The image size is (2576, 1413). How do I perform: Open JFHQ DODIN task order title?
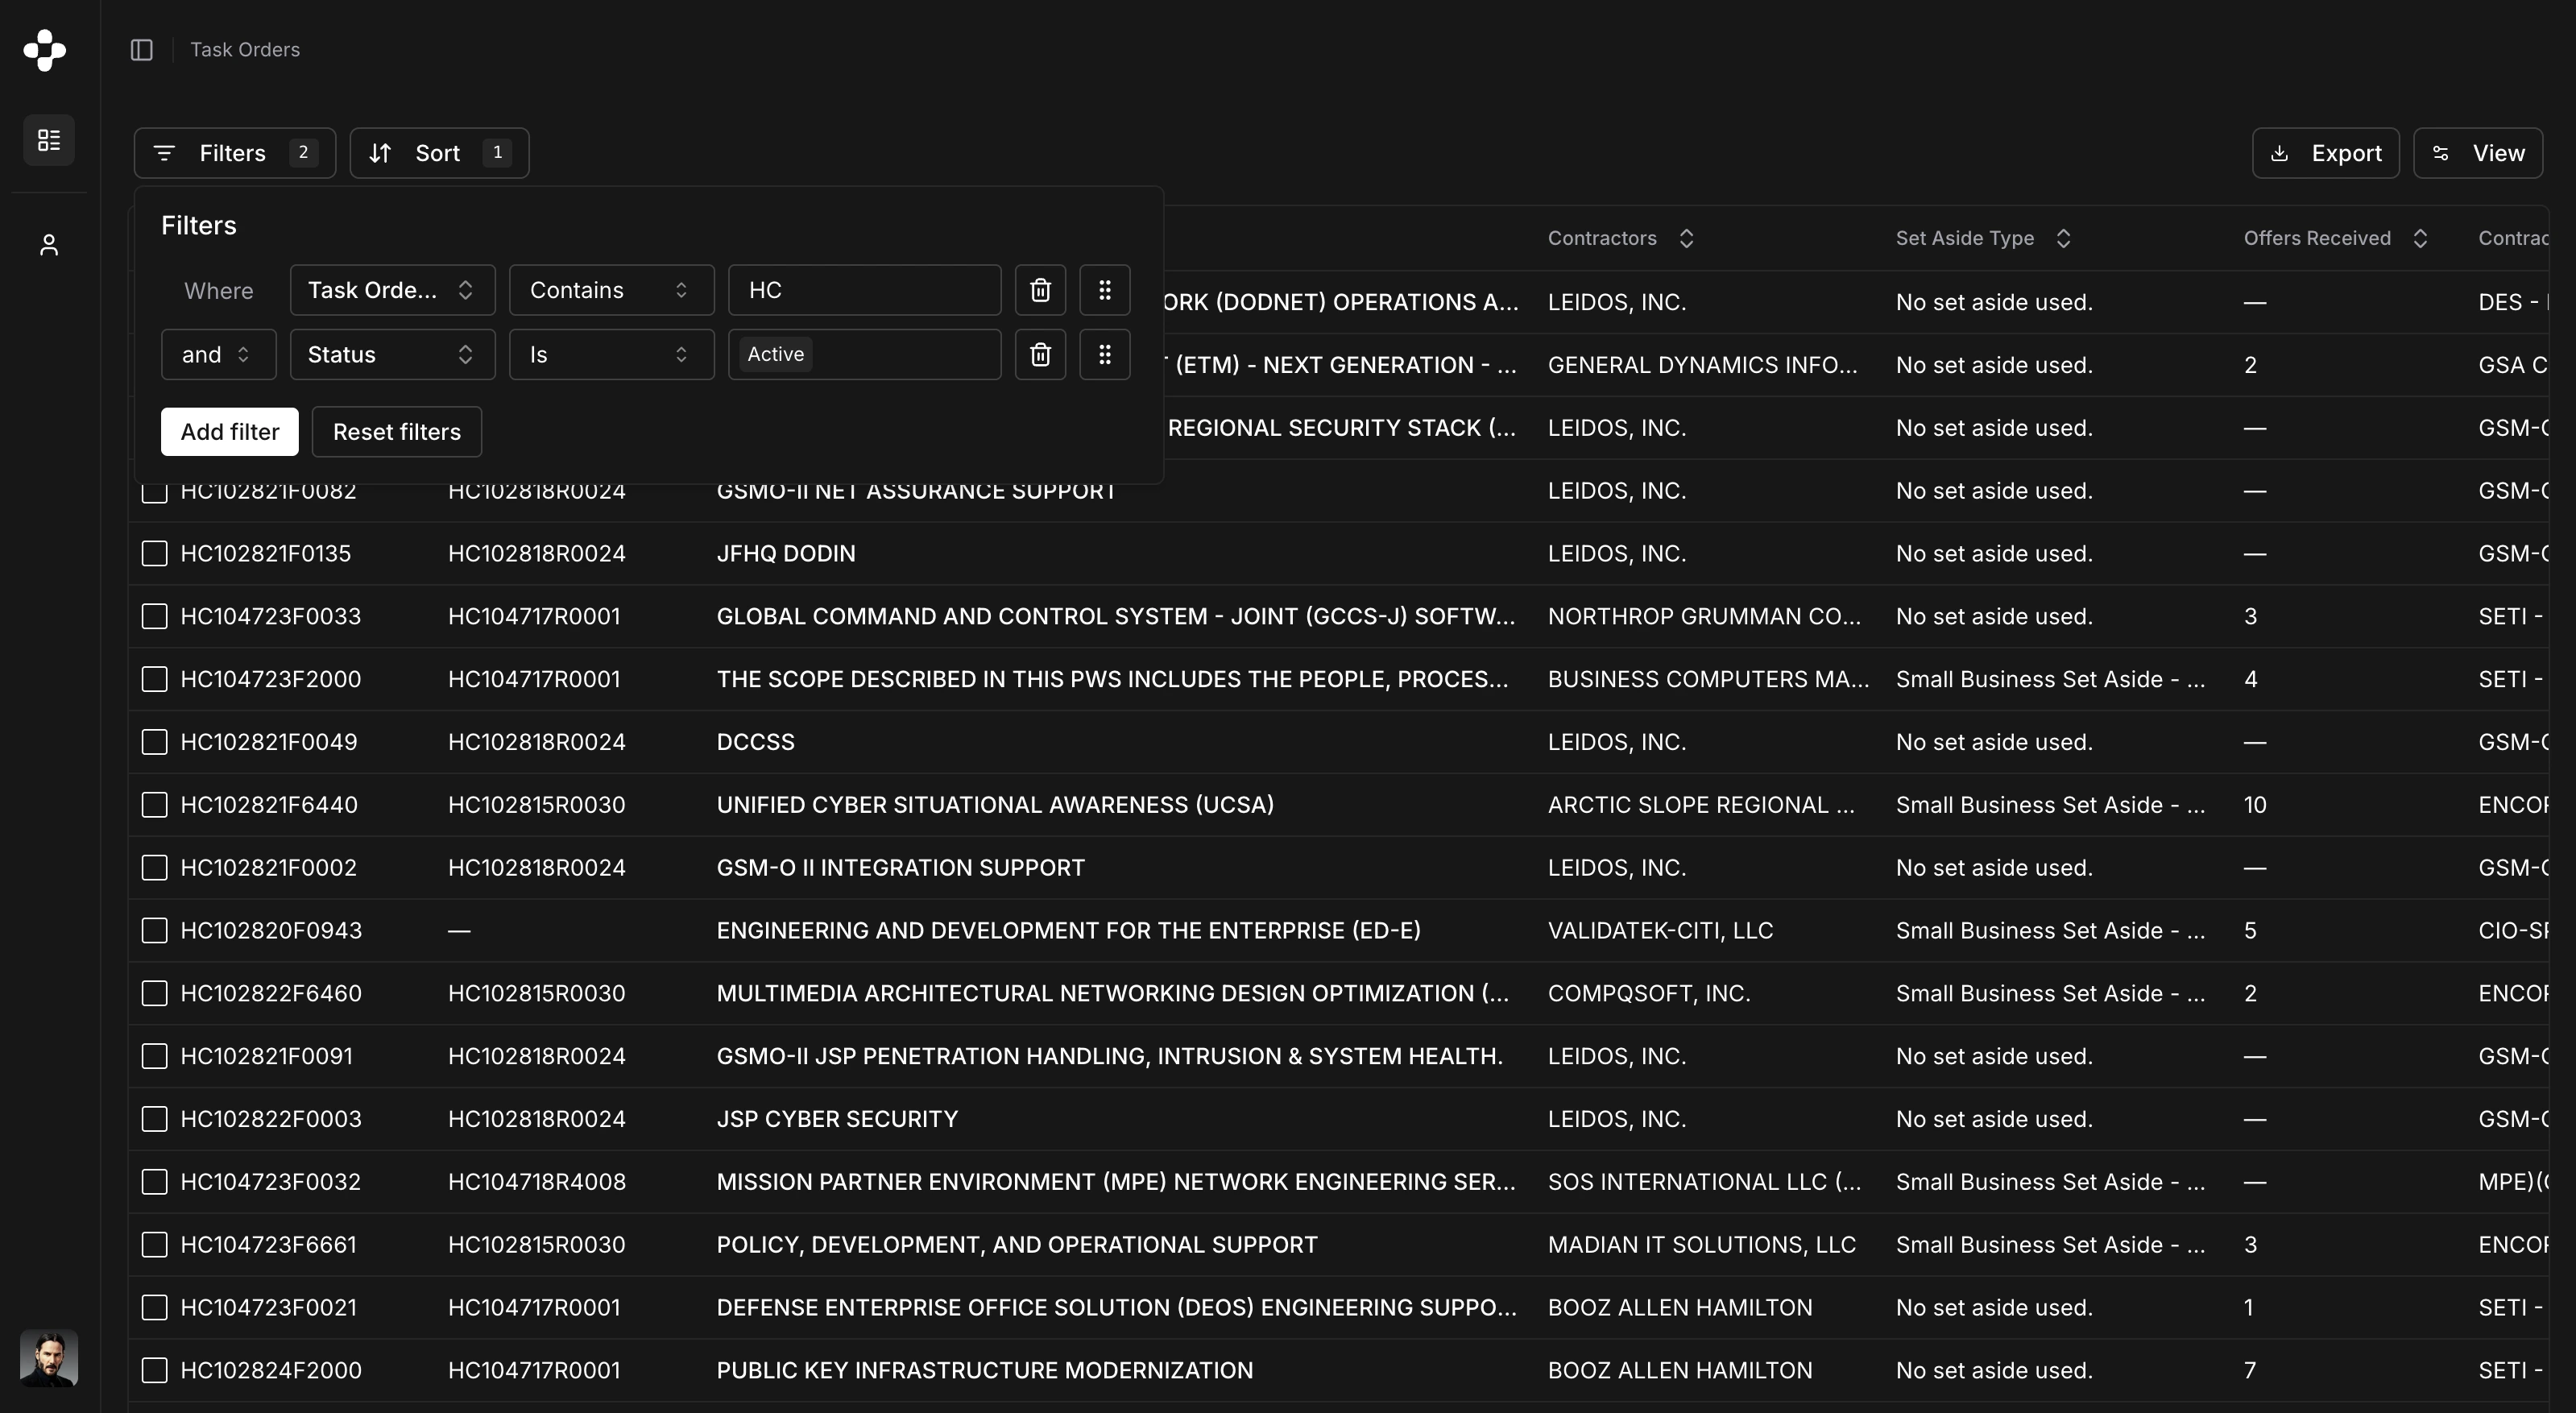click(786, 553)
